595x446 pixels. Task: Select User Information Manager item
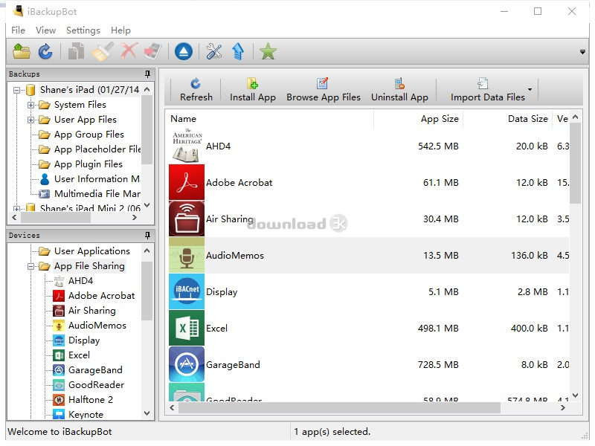pyautogui.click(x=97, y=178)
